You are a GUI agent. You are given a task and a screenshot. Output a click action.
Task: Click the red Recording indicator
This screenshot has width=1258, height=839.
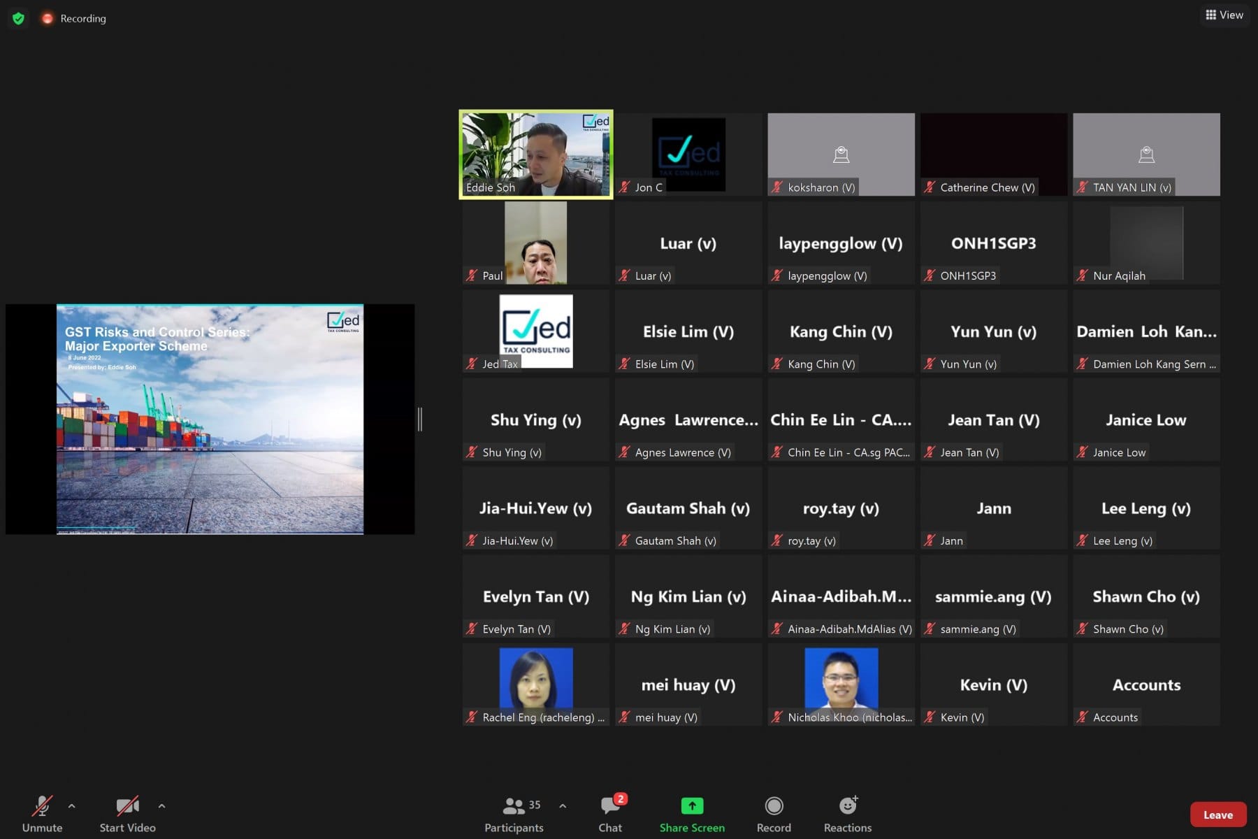(x=48, y=19)
